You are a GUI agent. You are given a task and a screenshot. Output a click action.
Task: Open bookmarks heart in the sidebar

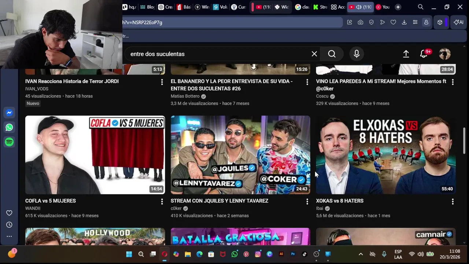9,213
